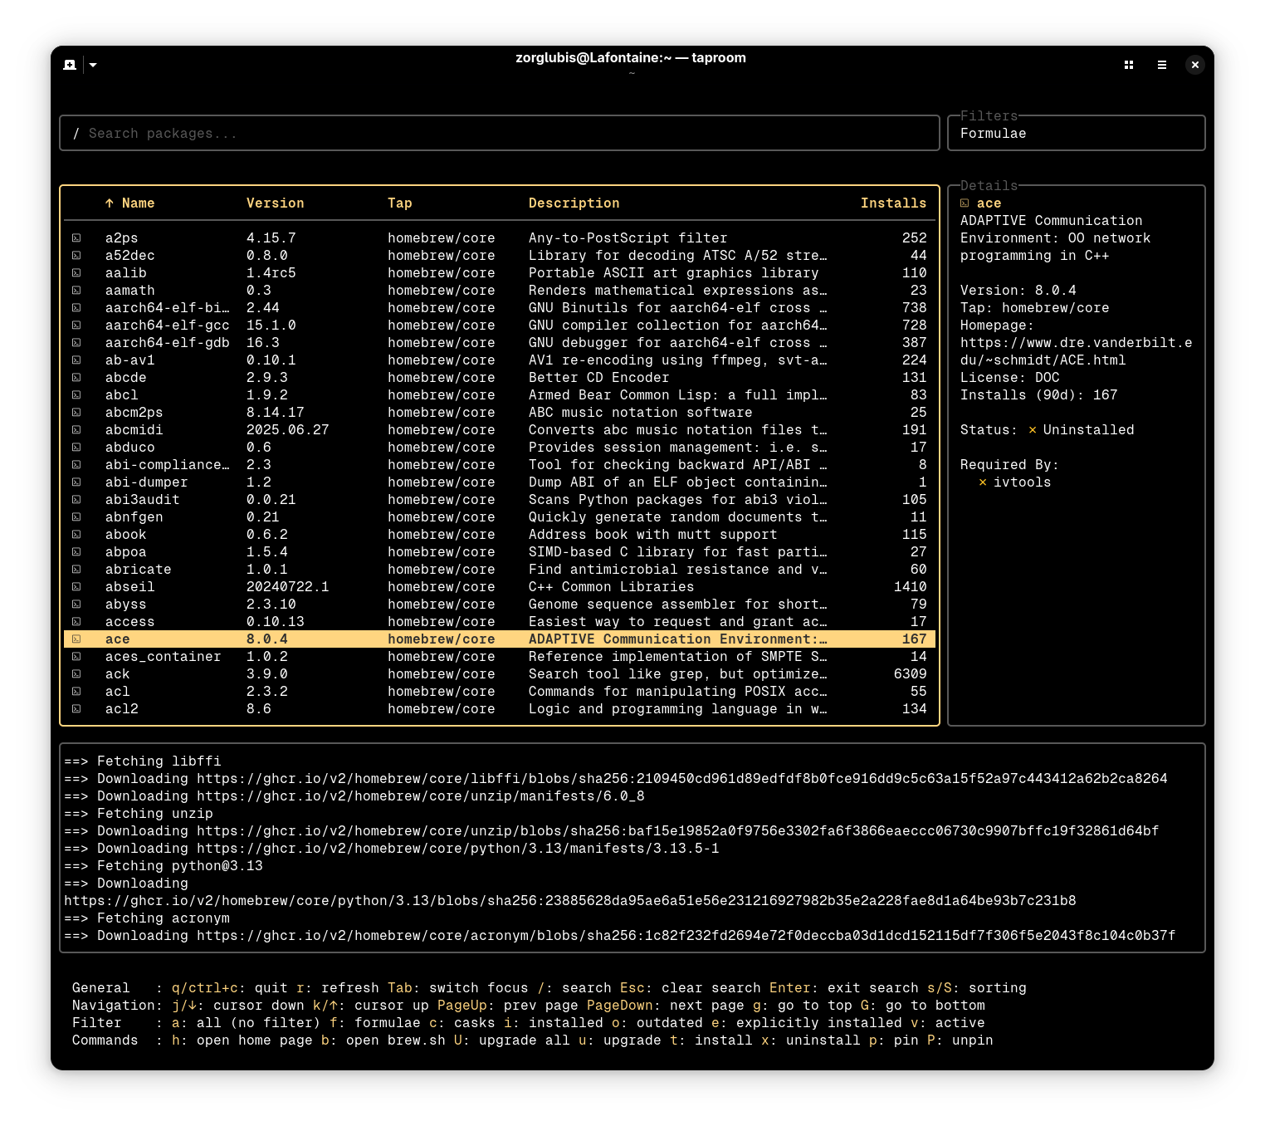Sort by the Name column header
1265x1126 pixels.
click(x=138, y=203)
